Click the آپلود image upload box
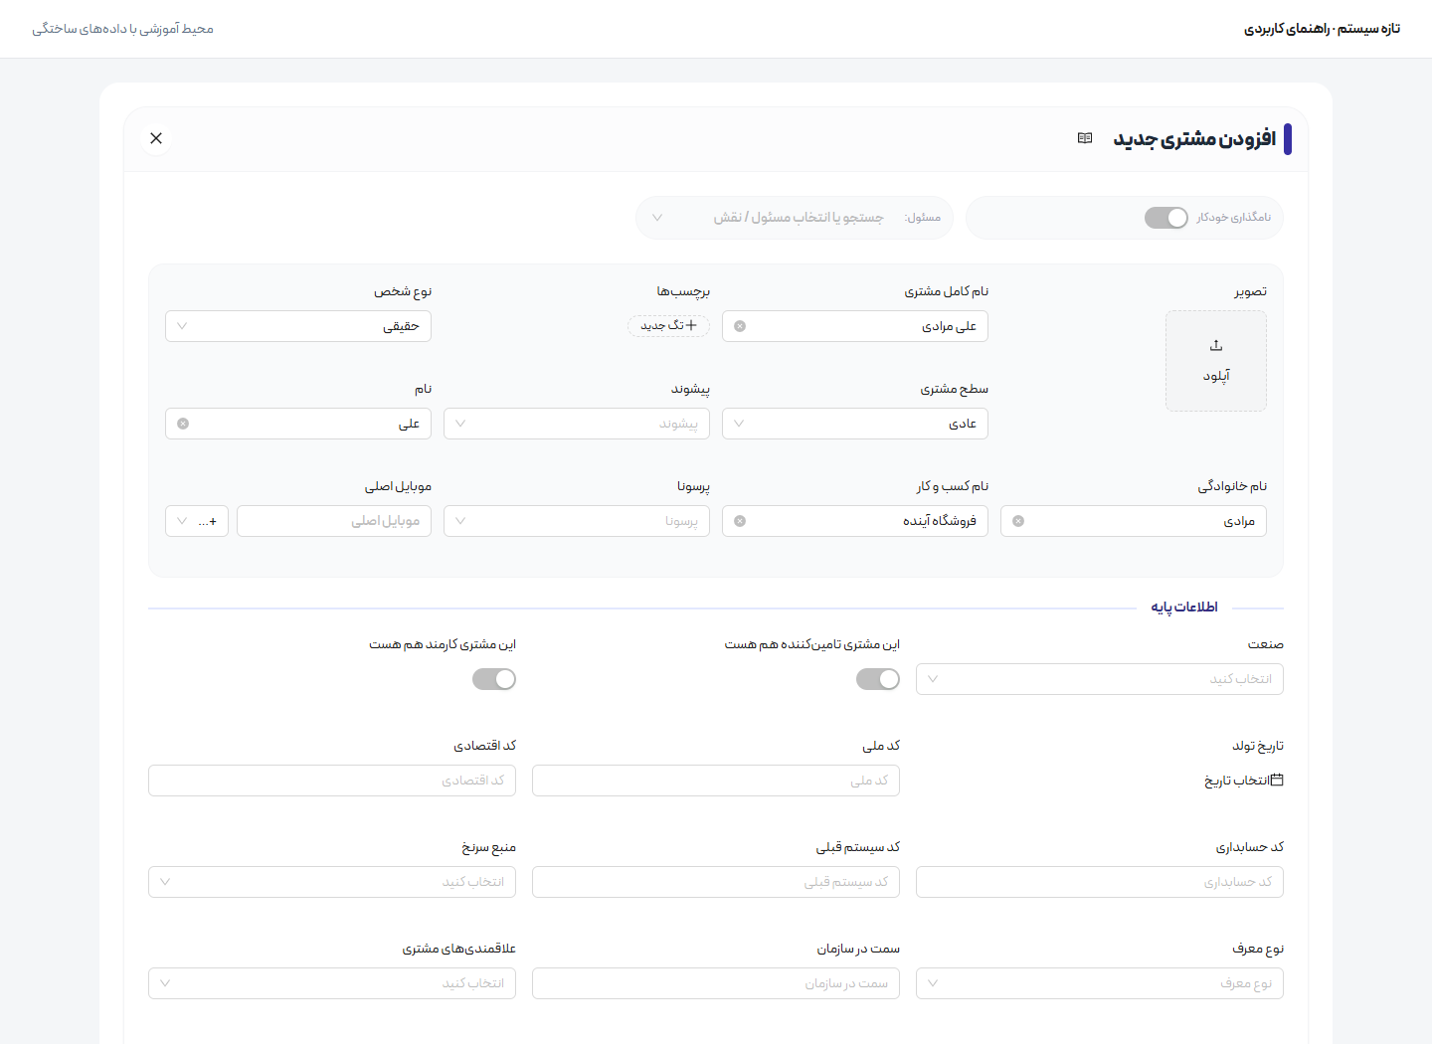The height and width of the screenshot is (1044, 1432). coord(1216,361)
